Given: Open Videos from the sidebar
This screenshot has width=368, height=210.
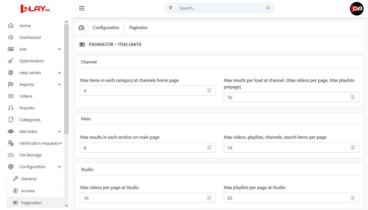Looking at the screenshot, I should [26, 96].
